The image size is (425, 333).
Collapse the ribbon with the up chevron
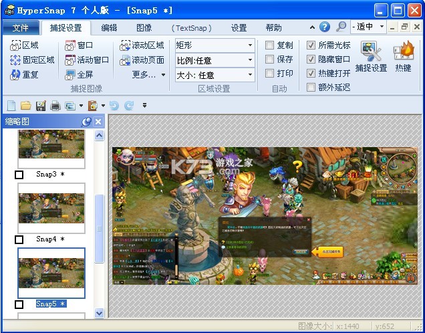pos(312,27)
